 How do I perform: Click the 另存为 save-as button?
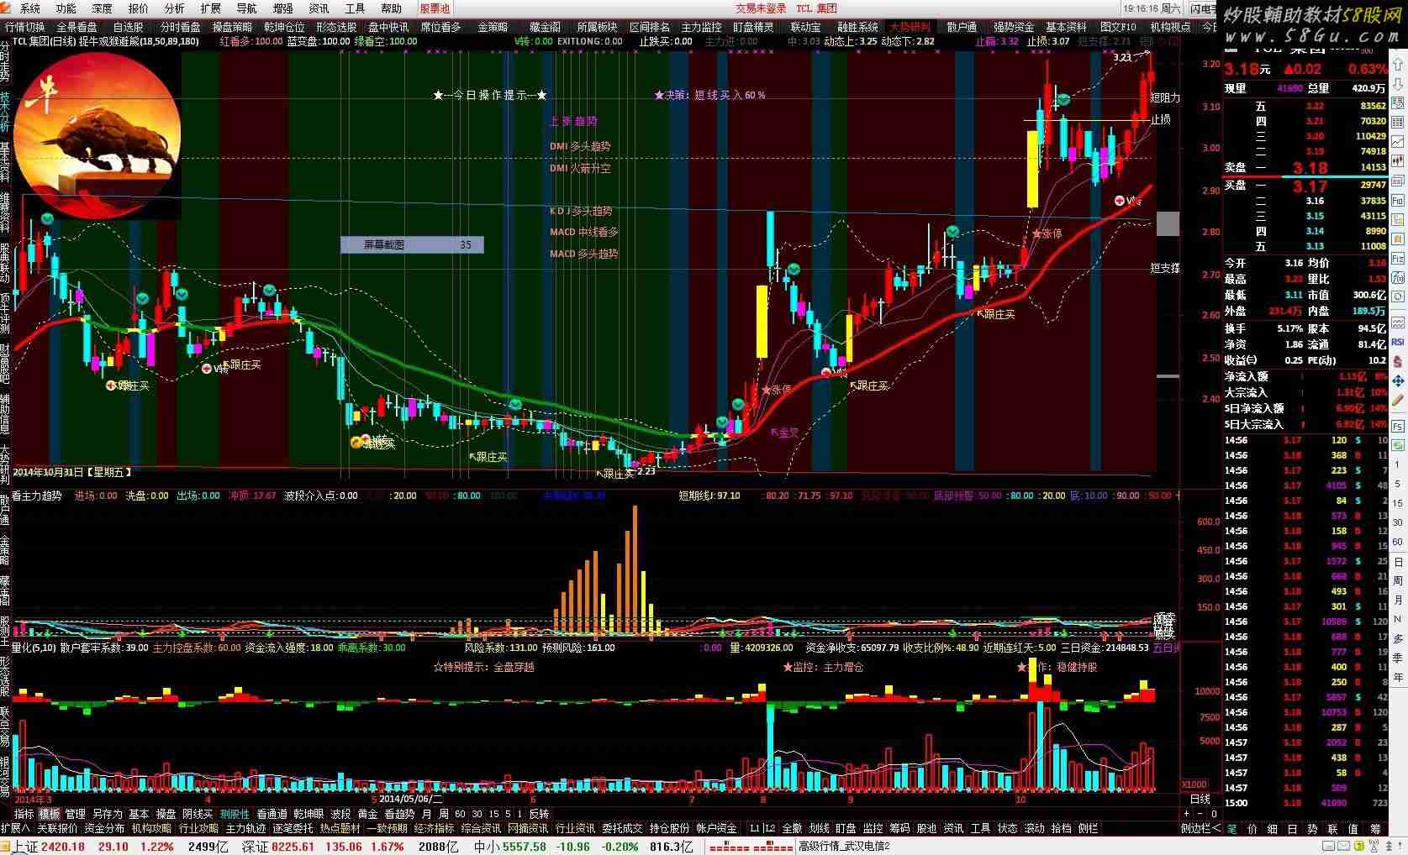108,814
